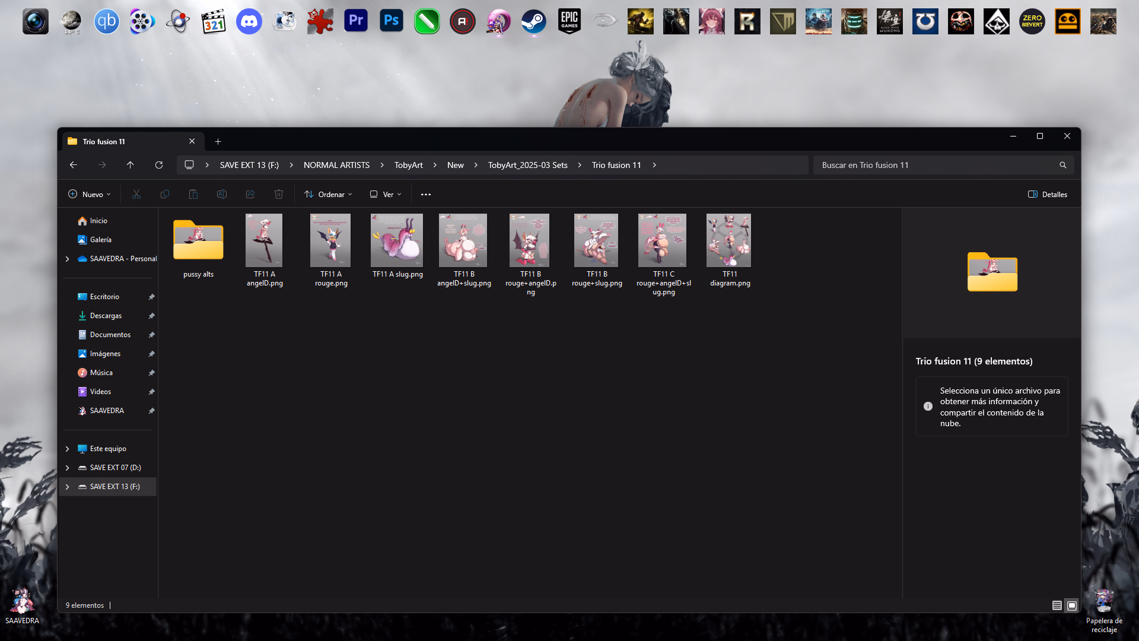Click the Nuevo new item button
The width and height of the screenshot is (1139, 641).
click(90, 194)
